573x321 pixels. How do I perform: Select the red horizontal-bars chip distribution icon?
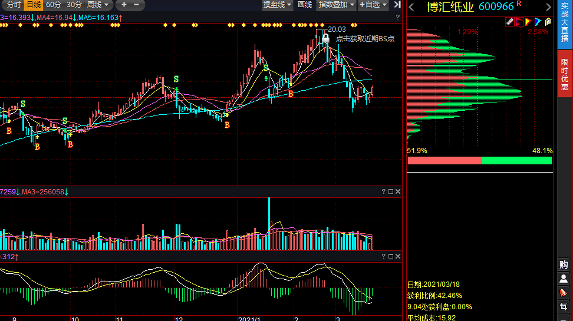[519, 22]
